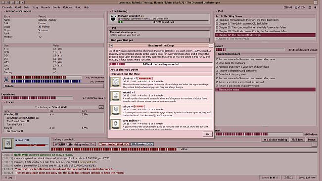Toggle Chapter I: The Goblin Warren checkbox
Image resolution: width=322 pixels, height=181 pixels.
pyautogui.click(x=217, y=24)
